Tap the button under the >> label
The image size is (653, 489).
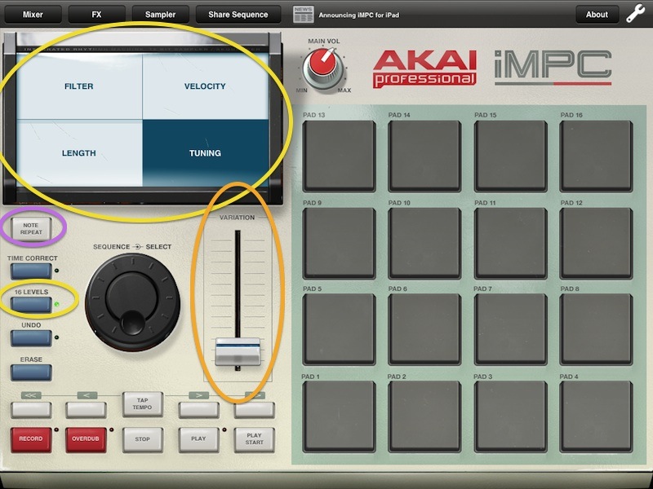(x=255, y=410)
